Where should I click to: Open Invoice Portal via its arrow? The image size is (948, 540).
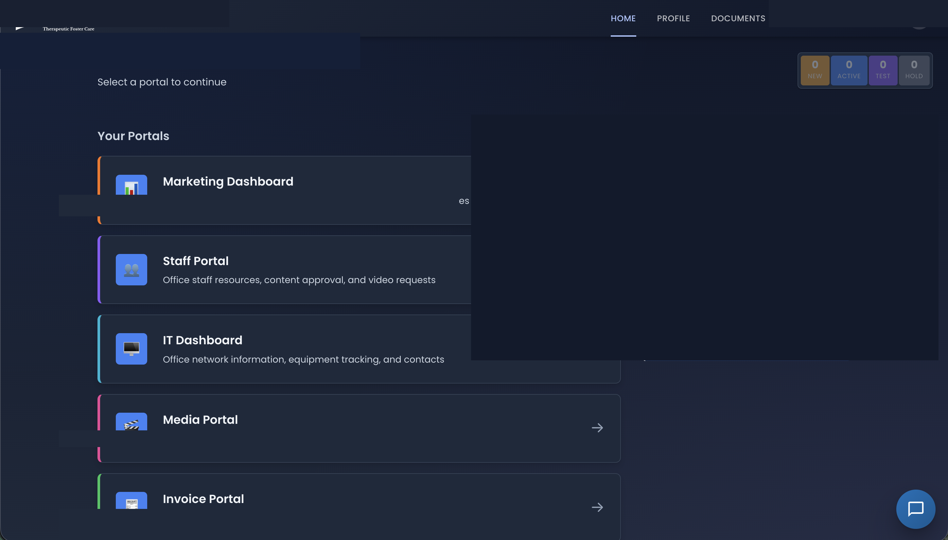click(597, 507)
